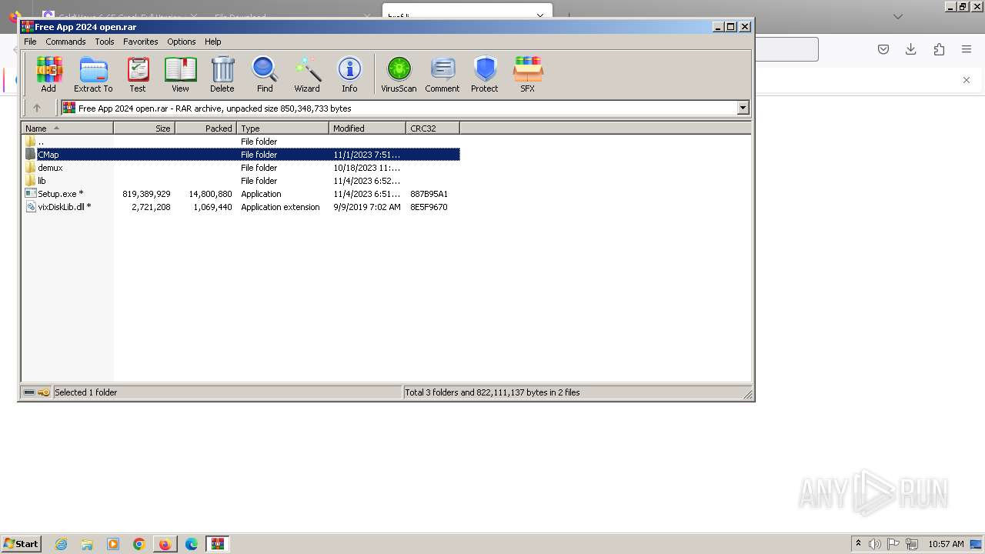Click the archive path text field
This screenshot has height=554, width=985.
pos(399,108)
